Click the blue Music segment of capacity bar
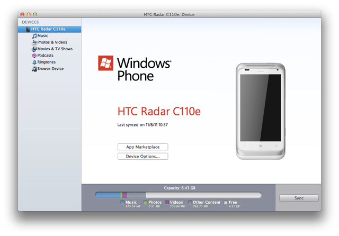Screen dimensions: 339x236 (x=108, y=195)
